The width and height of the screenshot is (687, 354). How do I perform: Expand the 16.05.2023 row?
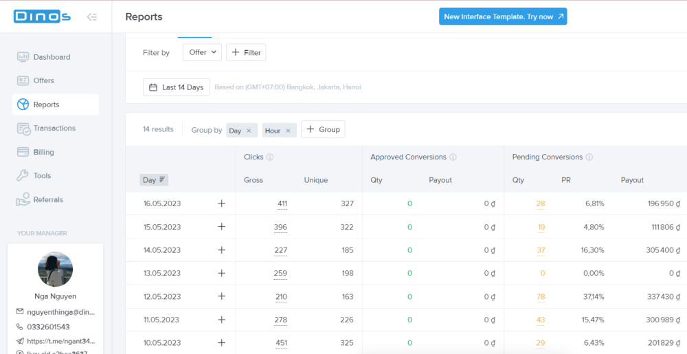tap(221, 203)
